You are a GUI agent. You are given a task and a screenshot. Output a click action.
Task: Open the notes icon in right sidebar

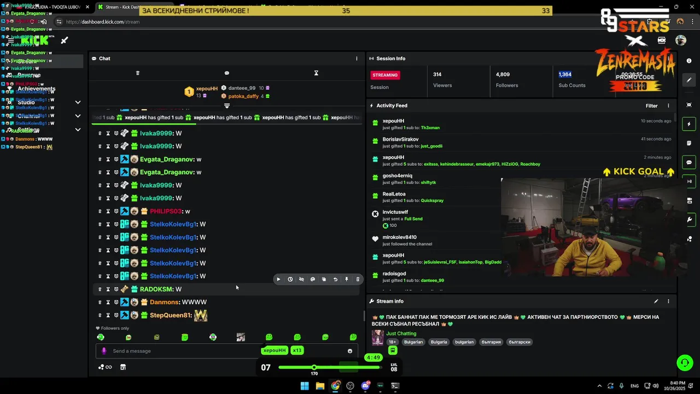click(x=689, y=143)
